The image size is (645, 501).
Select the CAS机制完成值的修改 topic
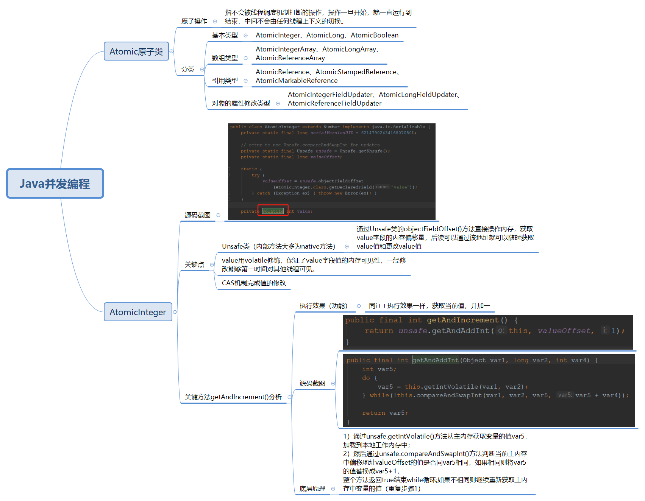click(254, 283)
